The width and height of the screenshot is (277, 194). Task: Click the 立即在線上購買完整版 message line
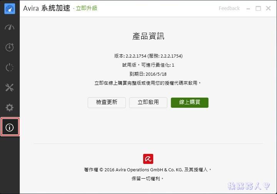point(147,83)
